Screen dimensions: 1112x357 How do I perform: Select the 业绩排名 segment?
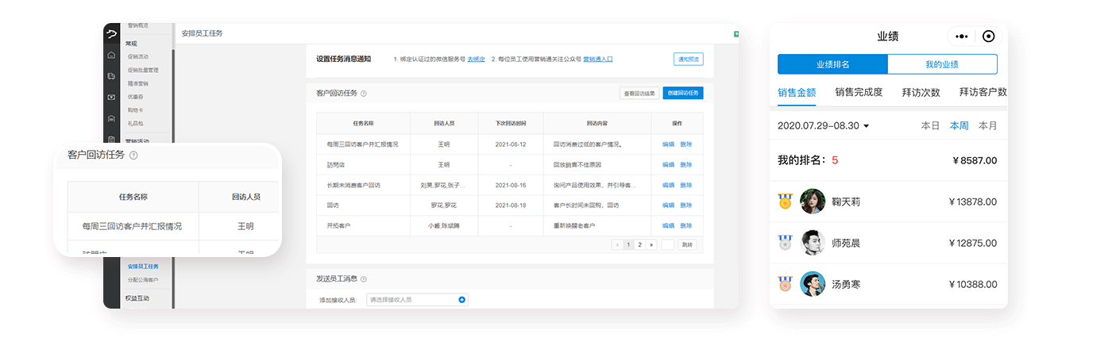[832, 64]
